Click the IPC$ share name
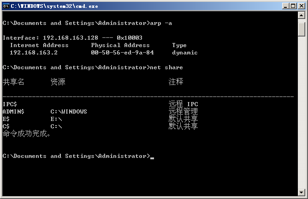 click(x=10, y=104)
